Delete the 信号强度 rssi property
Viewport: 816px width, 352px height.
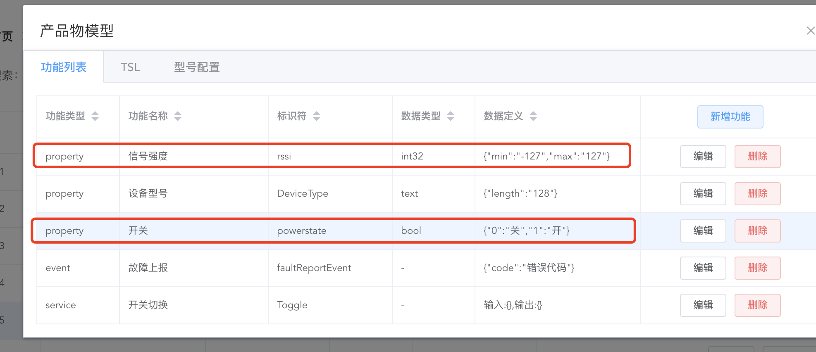(x=757, y=156)
